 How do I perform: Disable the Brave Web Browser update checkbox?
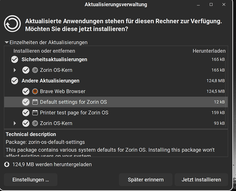click(26, 91)
